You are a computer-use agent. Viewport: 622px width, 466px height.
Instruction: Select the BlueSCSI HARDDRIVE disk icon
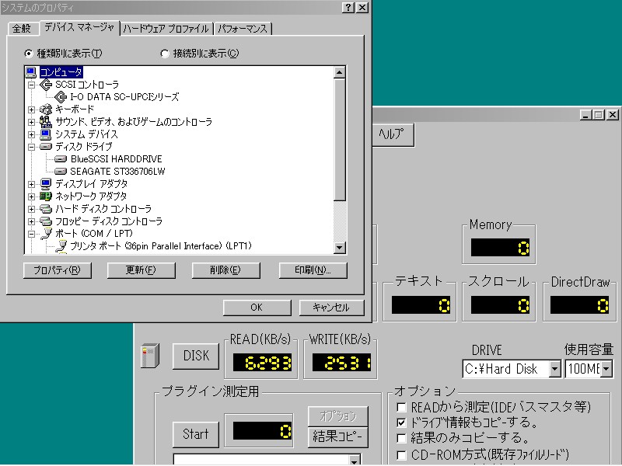61,159
